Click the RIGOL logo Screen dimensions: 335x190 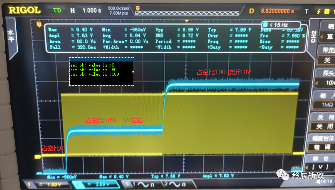click(x=25, y=10)
